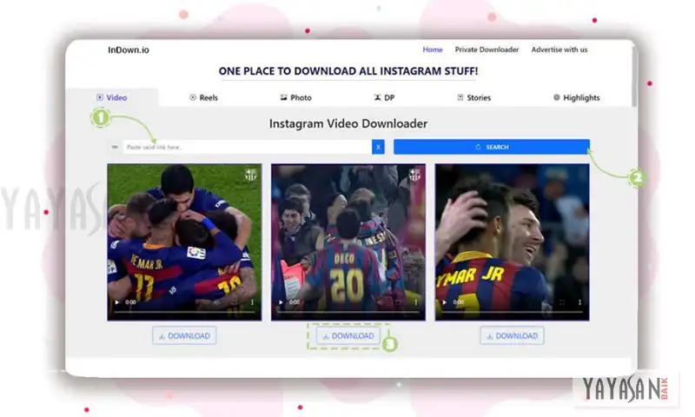Play the third Neymar Jr video
The width and height of the screenshot is (695, 417).
[445, 302]
